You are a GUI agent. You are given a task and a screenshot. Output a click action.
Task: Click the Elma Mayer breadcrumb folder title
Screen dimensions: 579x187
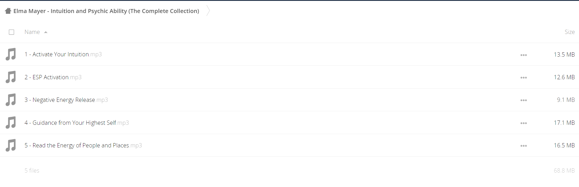pos(106,11)
